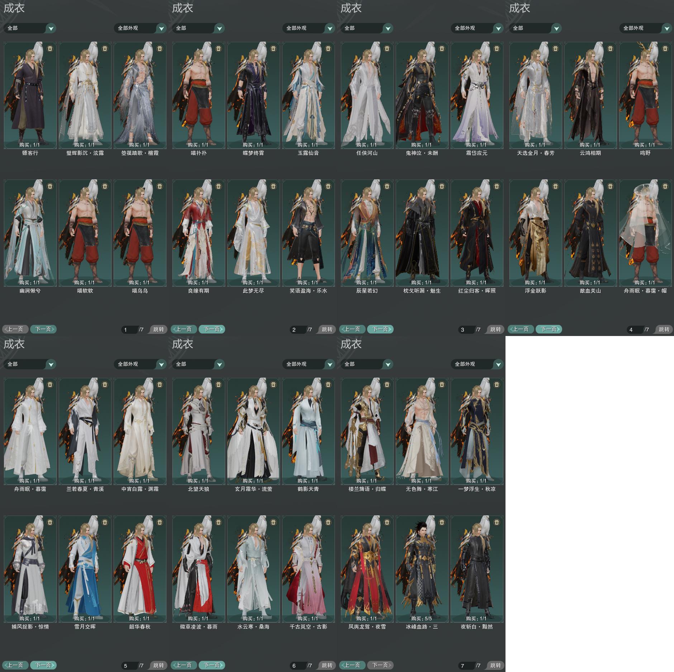674x672 pixels.
Task: Click 下一页 on the page 6/7 panel
Action: (212, 665)
